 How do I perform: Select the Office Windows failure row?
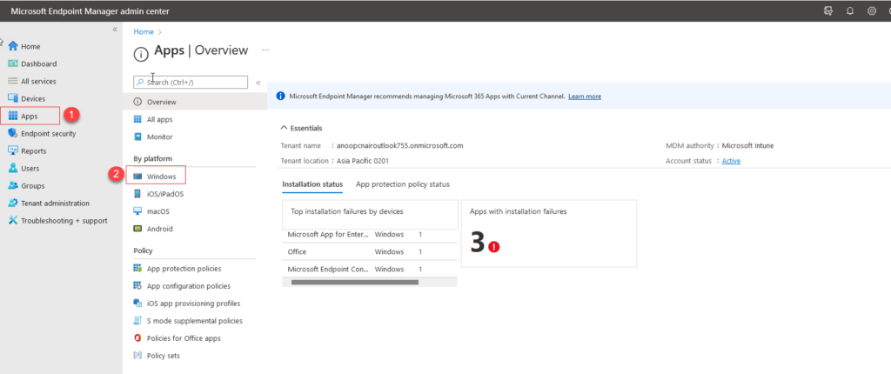(x=369, y=251)
